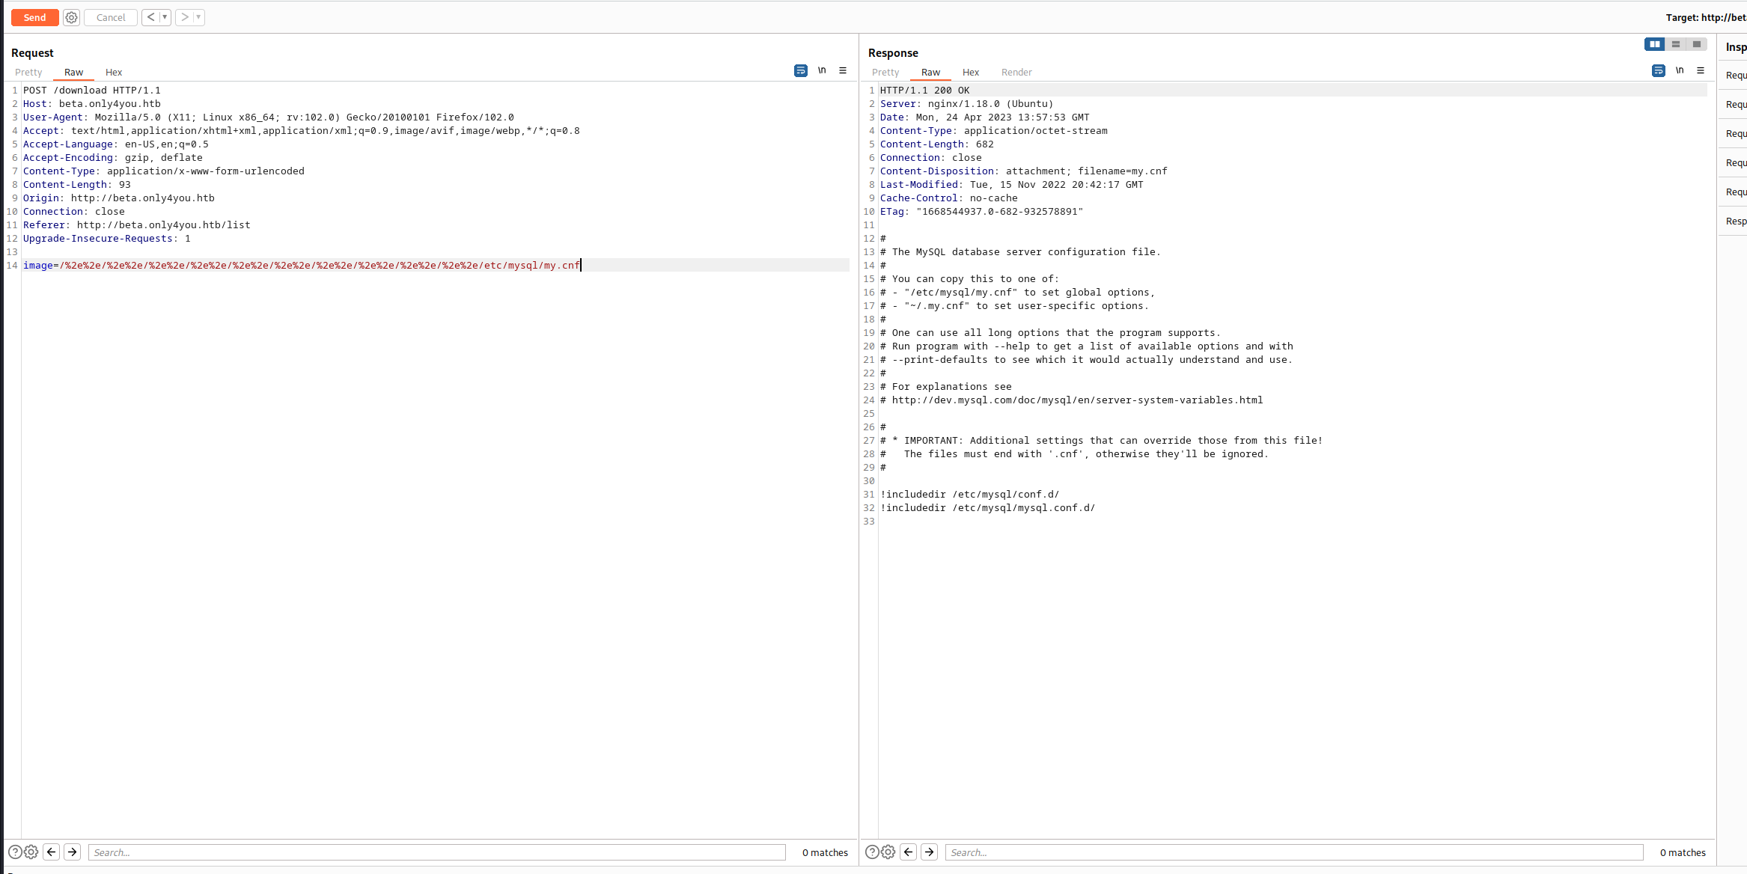Open response editor hamburger menu
The width and height of the screenshot is (1747, 874).
1701,70
